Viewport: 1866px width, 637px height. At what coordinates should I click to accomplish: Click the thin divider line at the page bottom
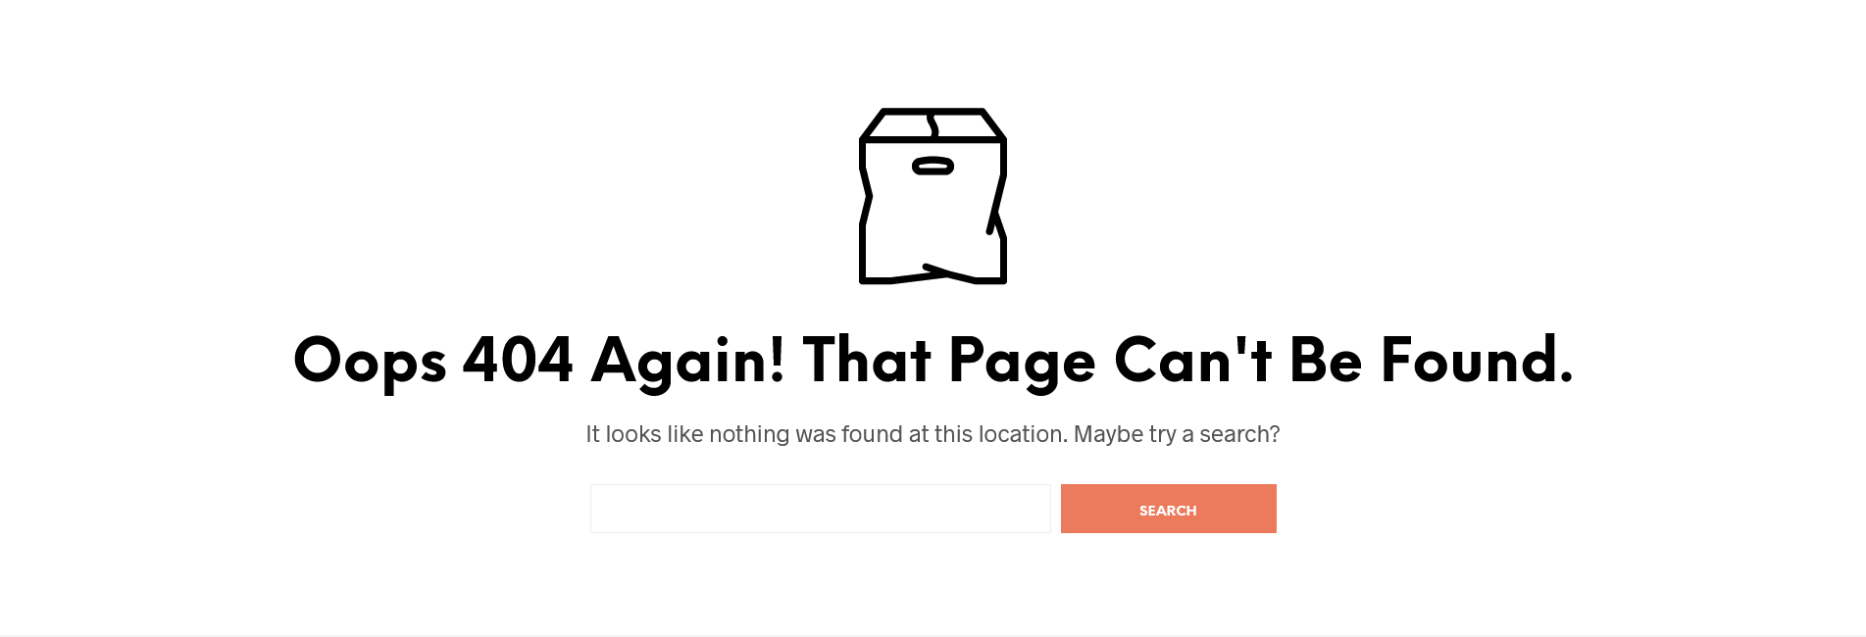coord(933,635)
